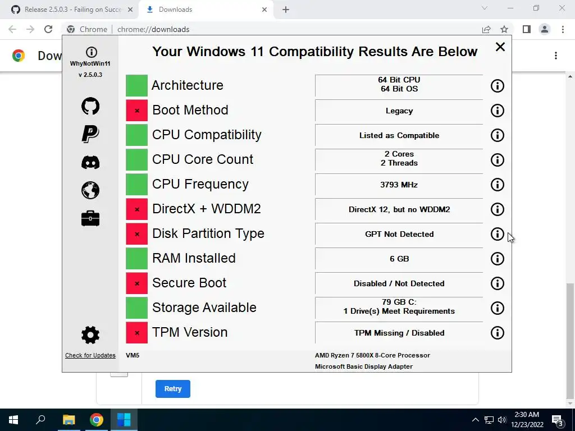This screenshot has width=575, height=431.
Task: Open the Discord icon in the sidebar
Action: pyautogui.click(x=90, y=162)
